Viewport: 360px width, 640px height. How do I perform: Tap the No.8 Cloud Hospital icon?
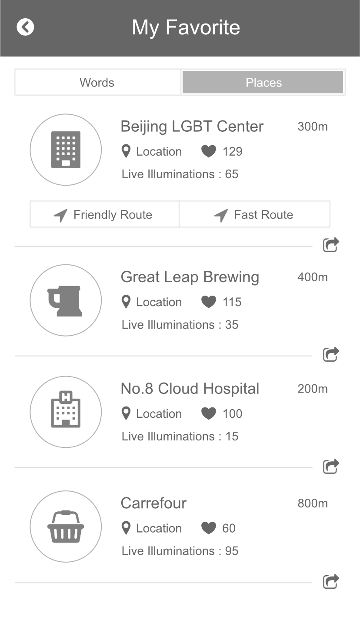click(66, 412)
